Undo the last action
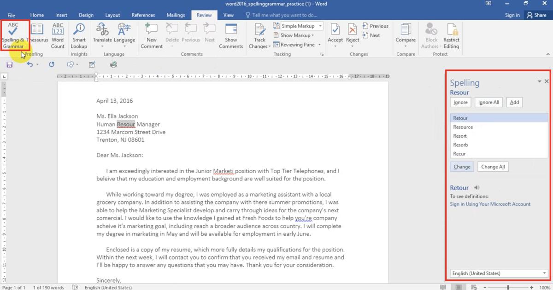The image size is (553, 290). pos(29,64)
